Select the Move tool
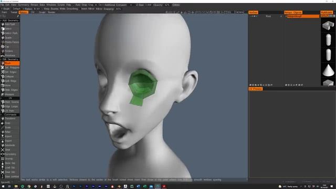Screen dimensions: 336x189 click(10, 86)
